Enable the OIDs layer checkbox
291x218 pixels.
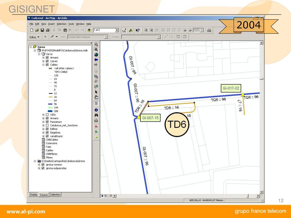click(x=47, y=115)
